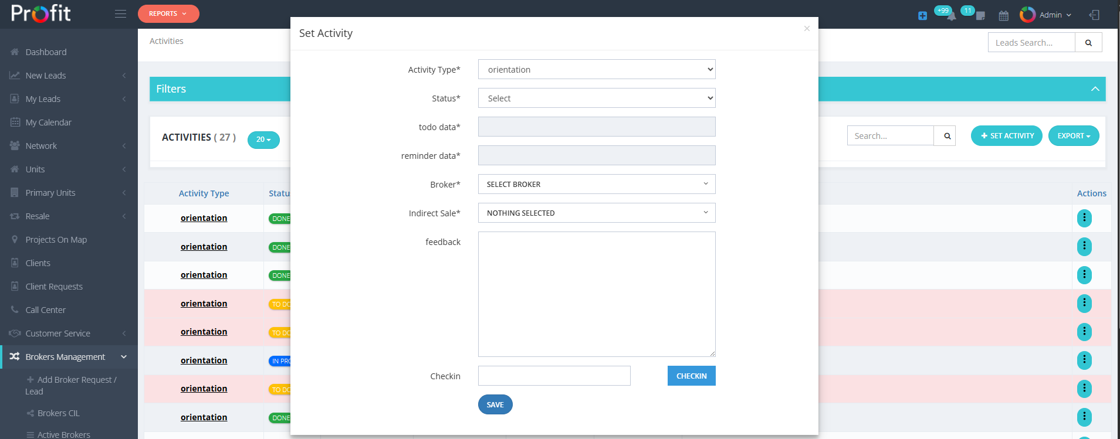
Task: Click the activities Search input field
Action: coord(891,135)
